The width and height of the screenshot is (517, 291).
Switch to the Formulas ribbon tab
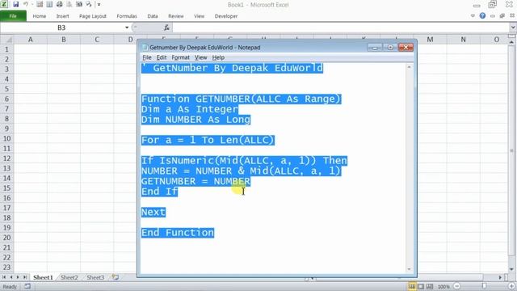click(127, 16)
